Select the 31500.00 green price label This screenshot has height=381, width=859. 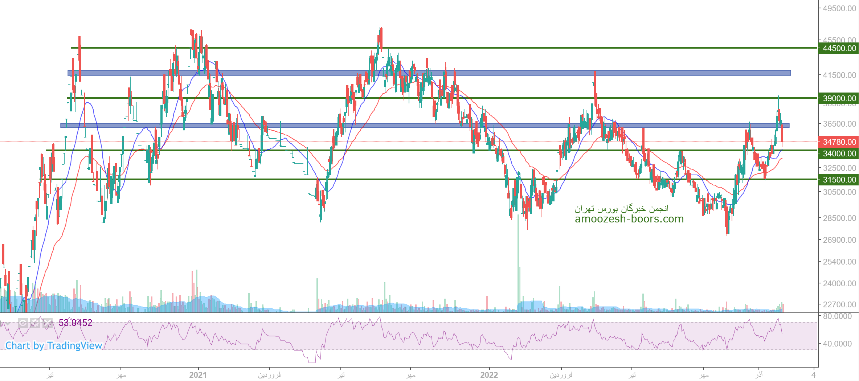839,180
